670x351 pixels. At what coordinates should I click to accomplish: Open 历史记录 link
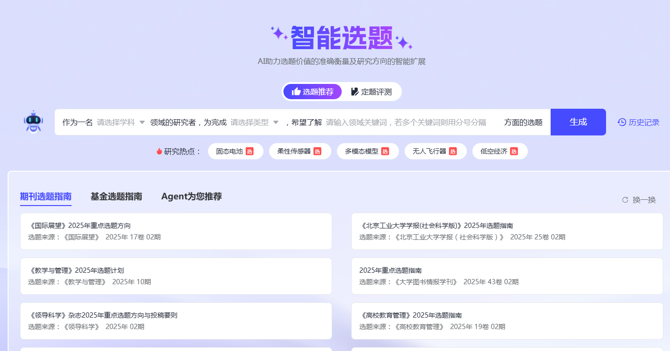pos(639,122)
